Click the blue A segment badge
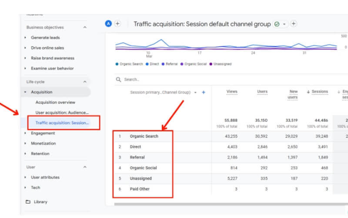The width and height of the screenshot is (348, 218). [108, 24]
